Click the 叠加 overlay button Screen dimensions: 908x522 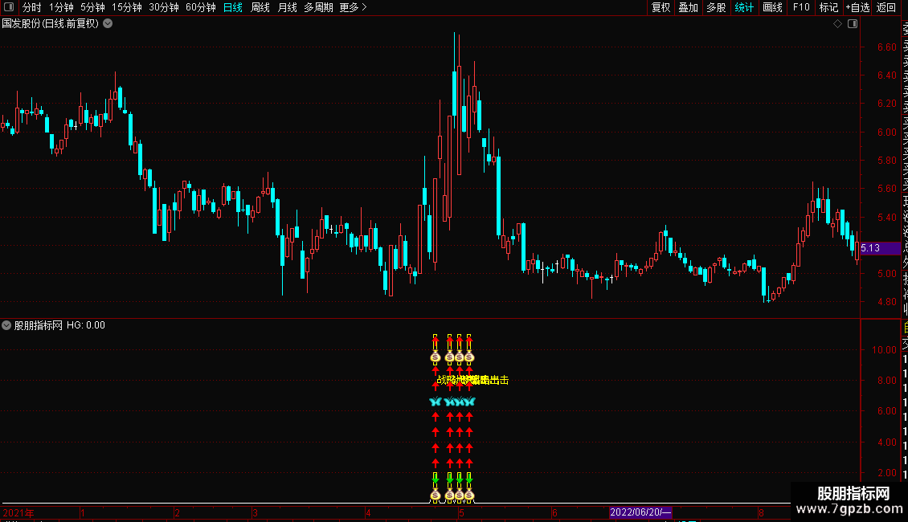tap(689, 7)
